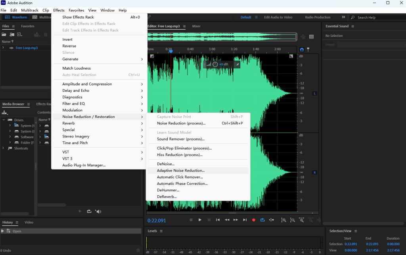Toggle Loop Playback in the transport bar
Screen dimensions: 406x255
(262, 220)
